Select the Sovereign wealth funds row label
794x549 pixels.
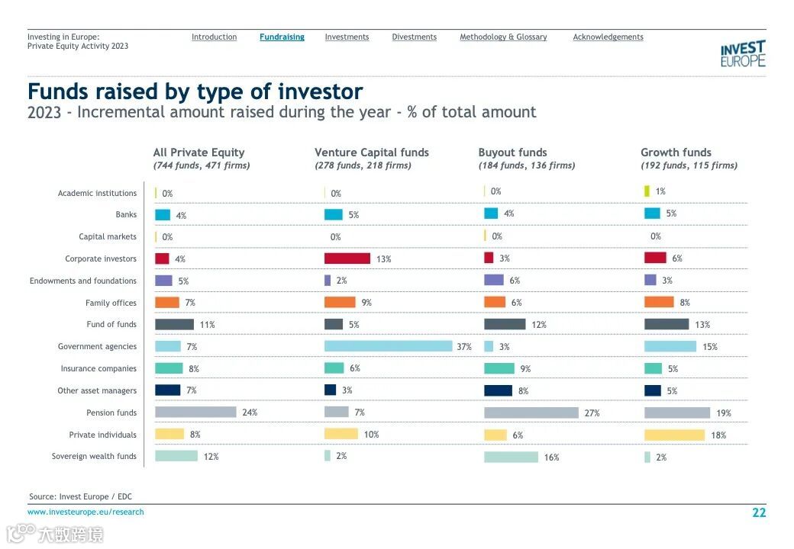94,456
